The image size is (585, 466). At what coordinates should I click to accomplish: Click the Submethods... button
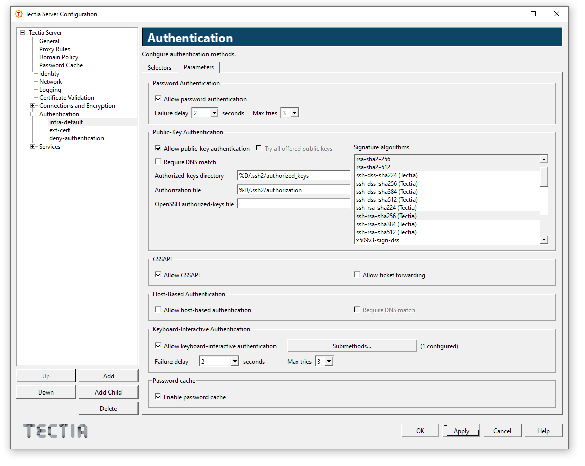(x=352, y=346)
